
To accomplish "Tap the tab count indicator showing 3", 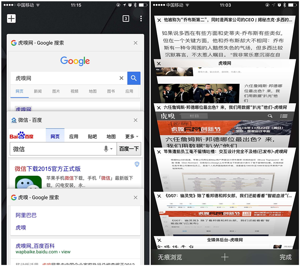I will pos(126,19).
